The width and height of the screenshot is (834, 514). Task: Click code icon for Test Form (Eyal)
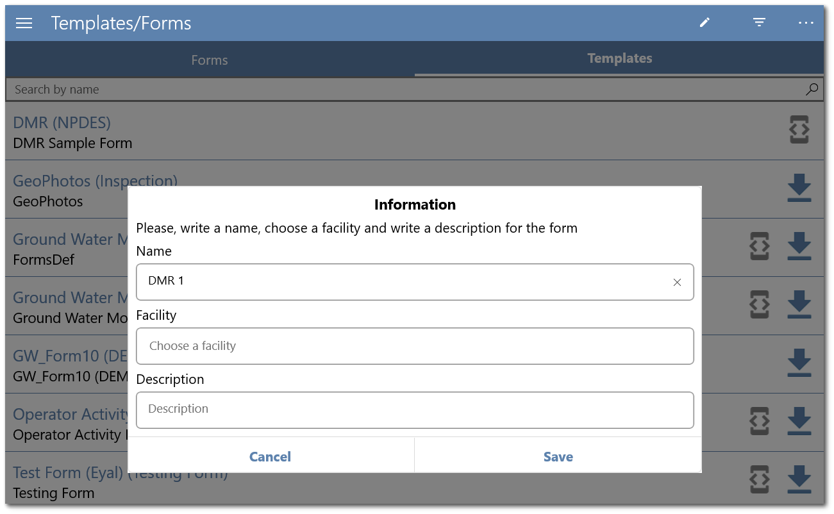(x=760, y=479)
